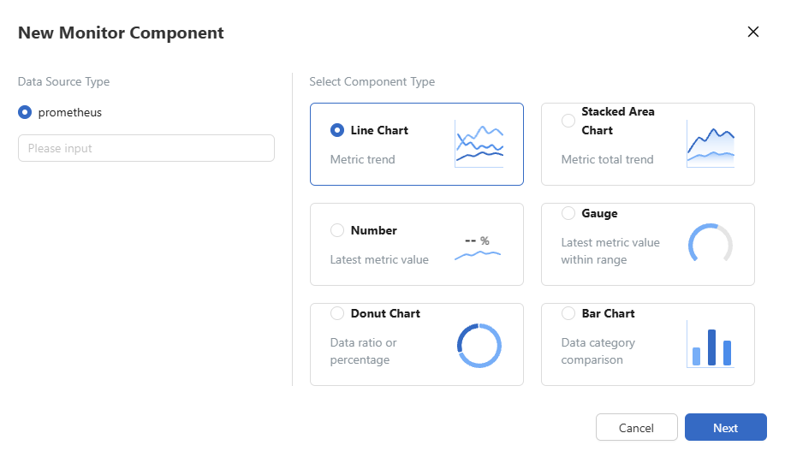Pick the Number component radio button
The image size is (785, 457).
tap(337, 230)
